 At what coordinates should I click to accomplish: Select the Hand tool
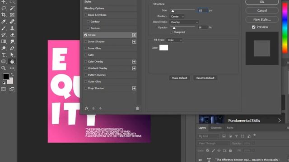pyautogui.click(x=12, y=61)
